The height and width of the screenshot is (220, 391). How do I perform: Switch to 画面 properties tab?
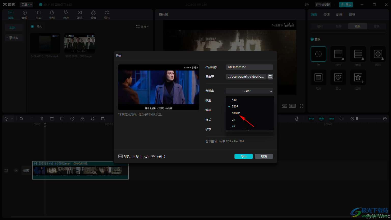[314, 15]
